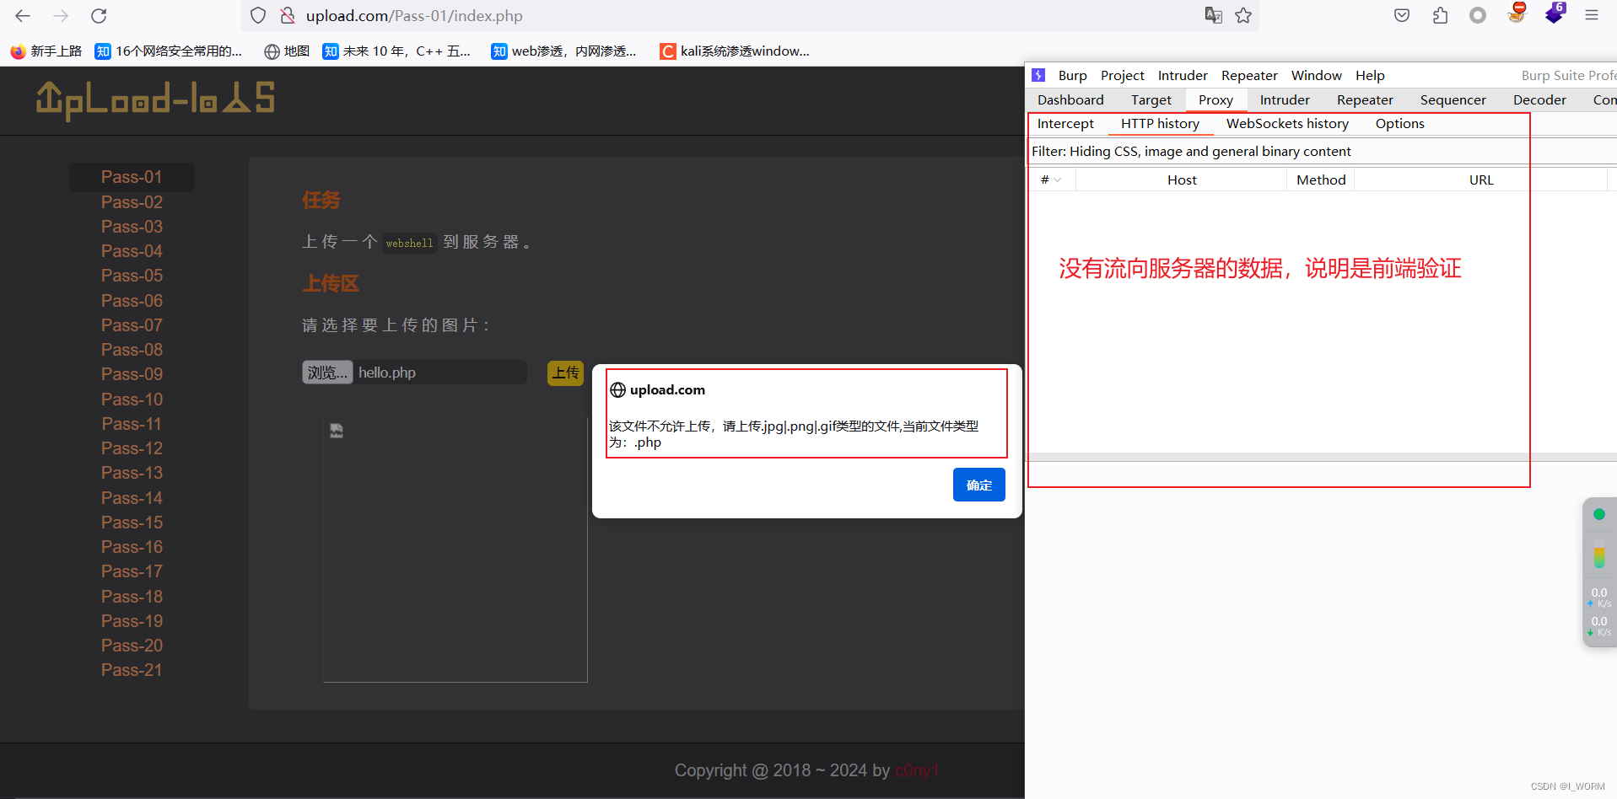Image resolution: width=1617 pixels, height=799 pixels.
Task: Select Pass-11 in the sidebar
Action: point(132,424)
